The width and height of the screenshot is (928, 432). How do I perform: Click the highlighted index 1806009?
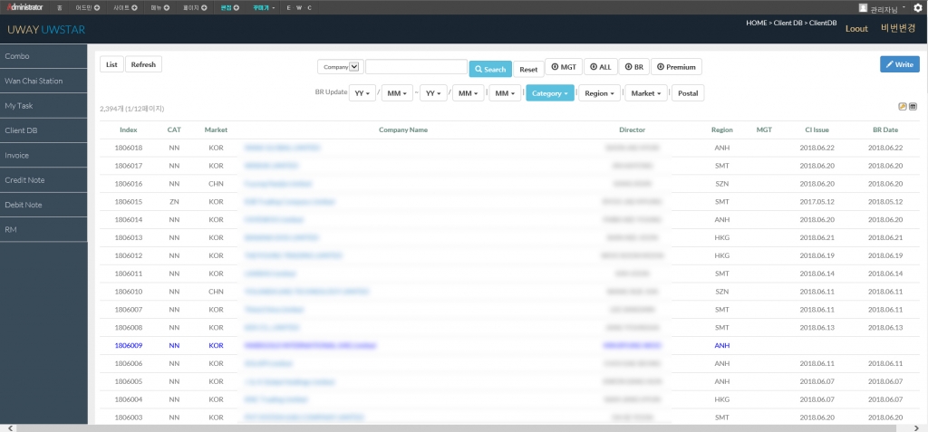tap(129, 345)
